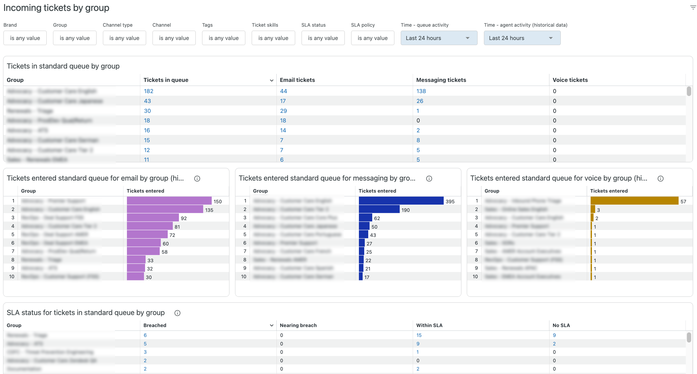Click the blue 395 messaging bar
Viewport: 697px width, 374px height.
click(401, 201)
